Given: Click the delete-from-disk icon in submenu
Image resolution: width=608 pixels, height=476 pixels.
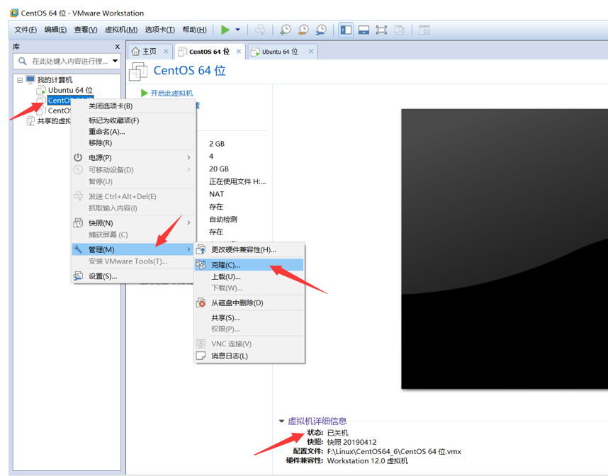Looking at the screenshot, I should 201,302.
